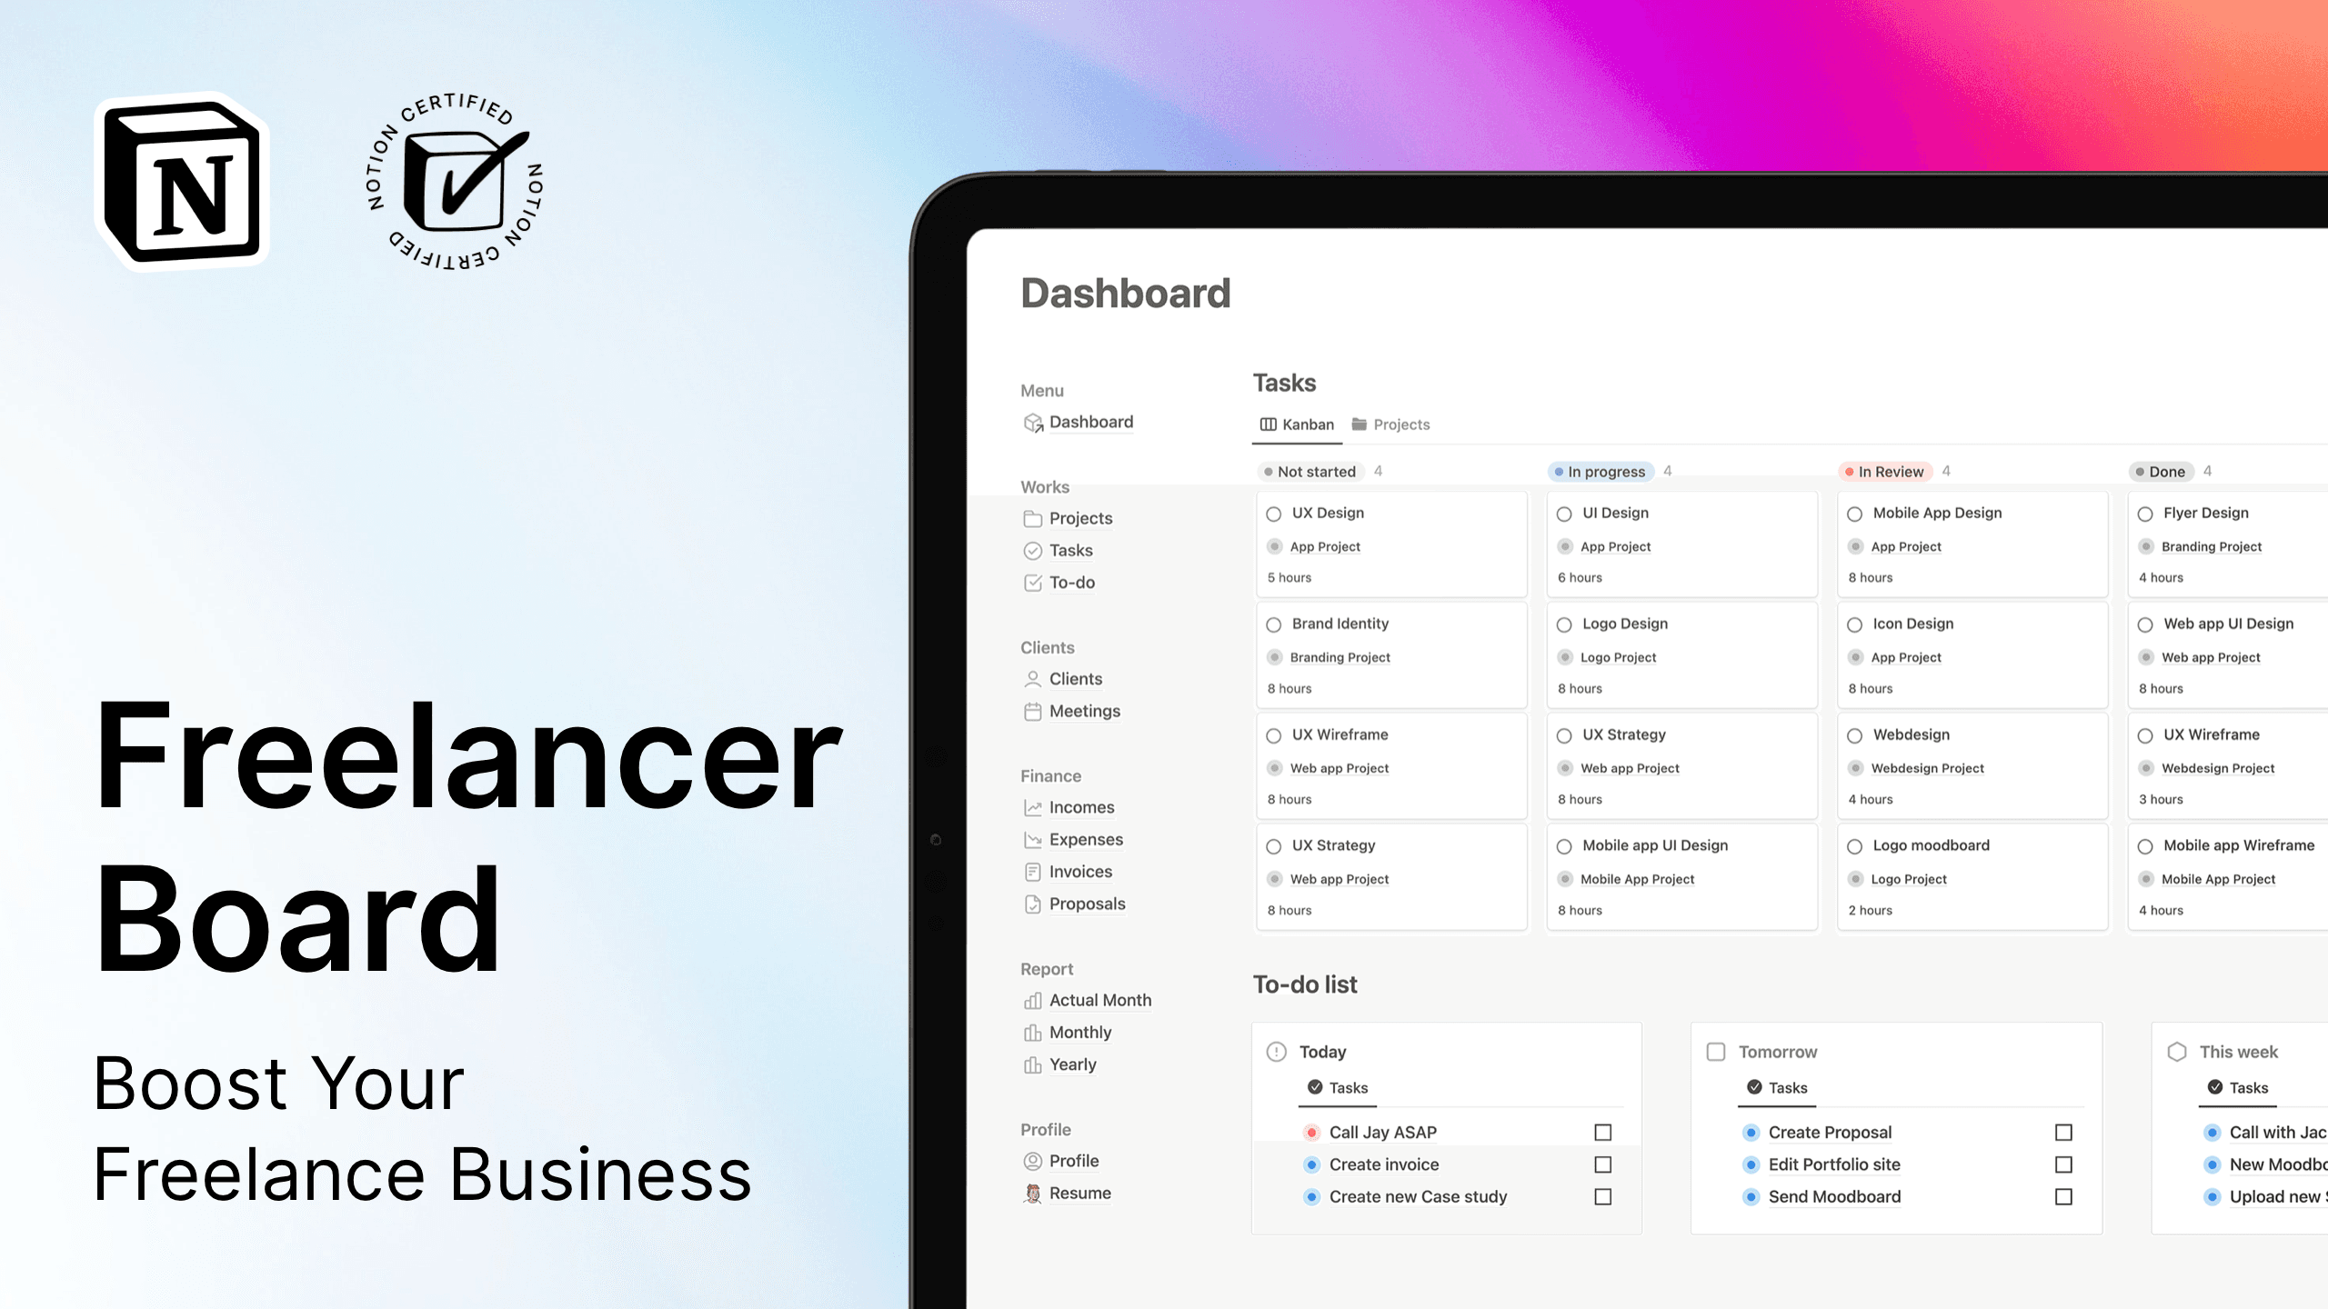Viewport: 2328px width, 1309px height.
Task: Select the Clients person icon
Action: [x=1033, y=677]
